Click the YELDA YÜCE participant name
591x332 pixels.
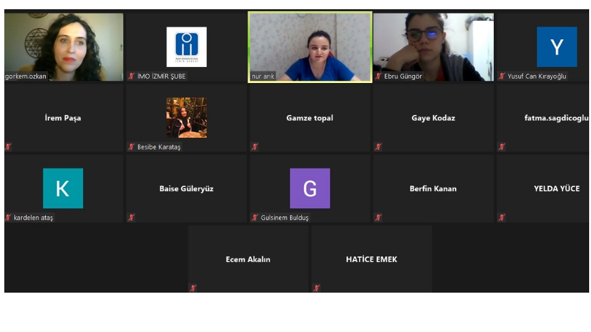click(x=557, y=189)
